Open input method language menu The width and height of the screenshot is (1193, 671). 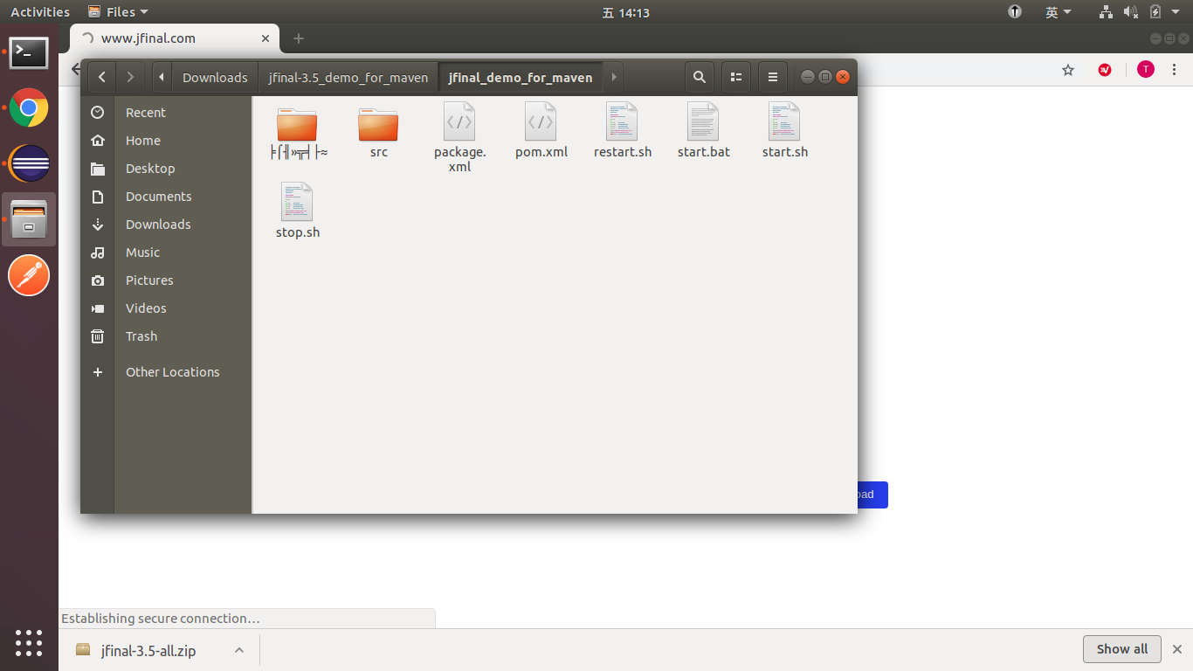(1058, 12)
